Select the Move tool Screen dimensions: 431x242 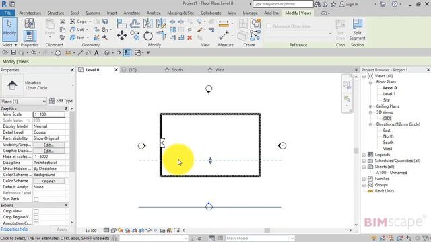pos(122,36)
